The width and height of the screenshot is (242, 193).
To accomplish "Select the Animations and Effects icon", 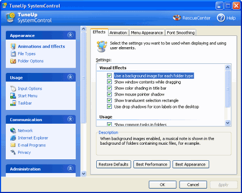I will (13, 46).
